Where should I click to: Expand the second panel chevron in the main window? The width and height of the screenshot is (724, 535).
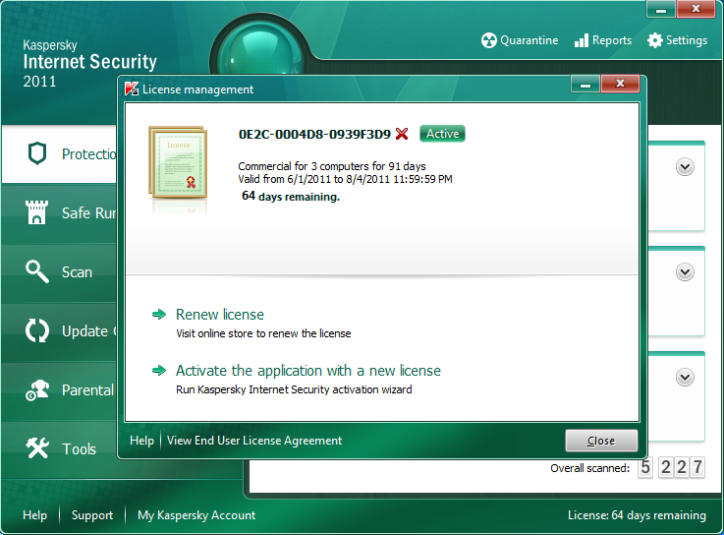point(685,271)
